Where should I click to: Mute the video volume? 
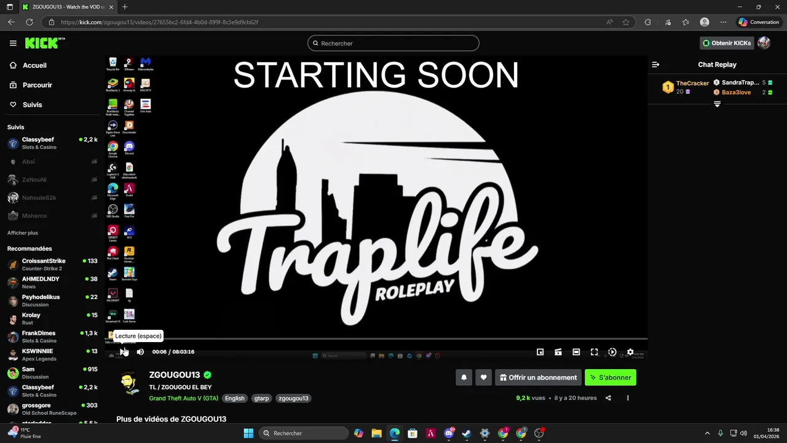tap(140, 351)
